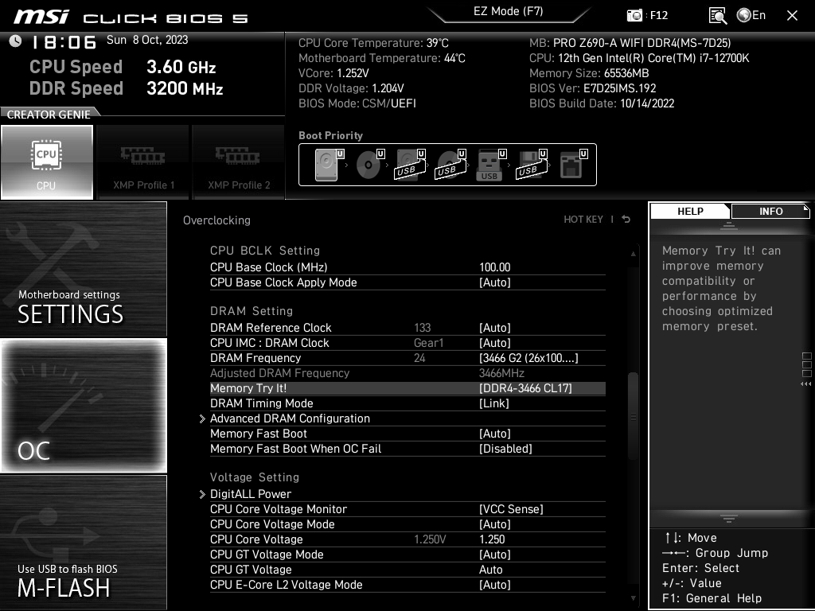Open Memory Try It! DDR4-3466 CL17 dropdown
Screen dimensions: 815x611
[x=525, y=387]
